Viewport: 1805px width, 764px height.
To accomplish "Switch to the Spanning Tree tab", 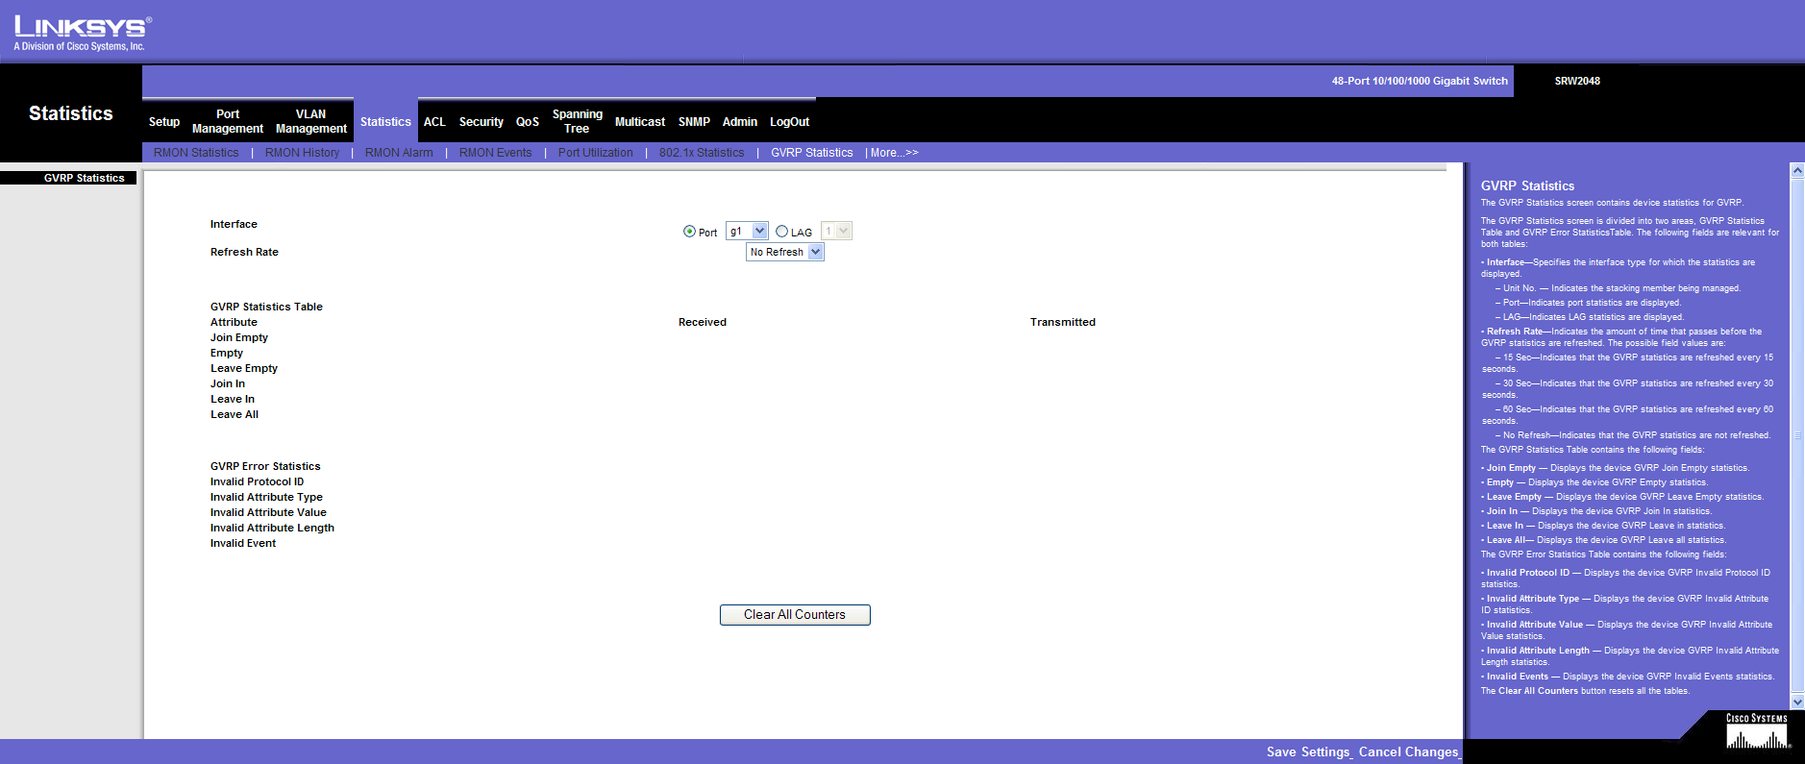I will 577,121.
